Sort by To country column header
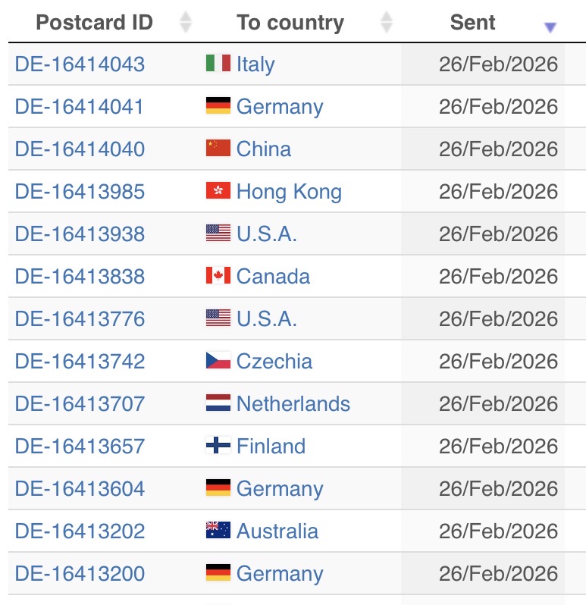586x605 pixels. pos(290,23)
